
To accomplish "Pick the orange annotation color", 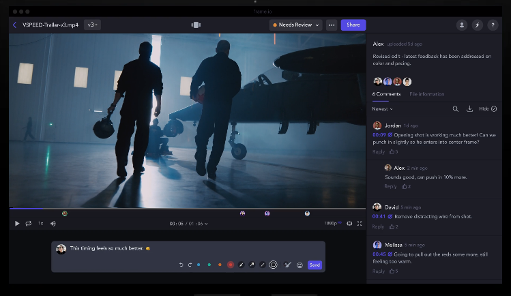I will pyautogui.click(x=220, y=265).
